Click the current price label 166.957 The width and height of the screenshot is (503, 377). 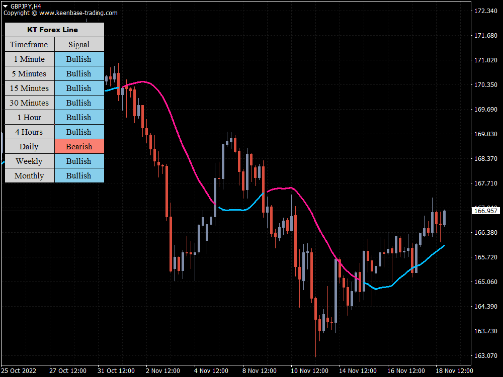tap(486, 211)
